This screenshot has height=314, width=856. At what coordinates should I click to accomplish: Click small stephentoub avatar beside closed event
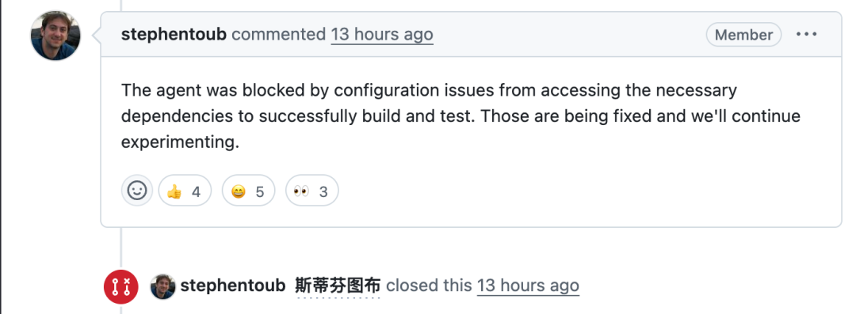162,286
